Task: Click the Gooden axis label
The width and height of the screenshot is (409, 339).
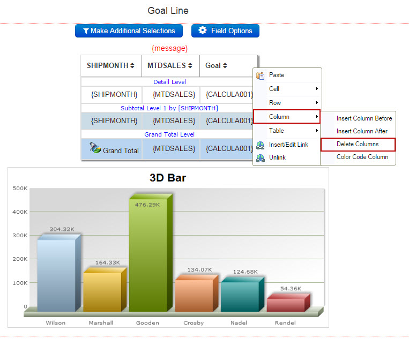Action: click(147, 323)
